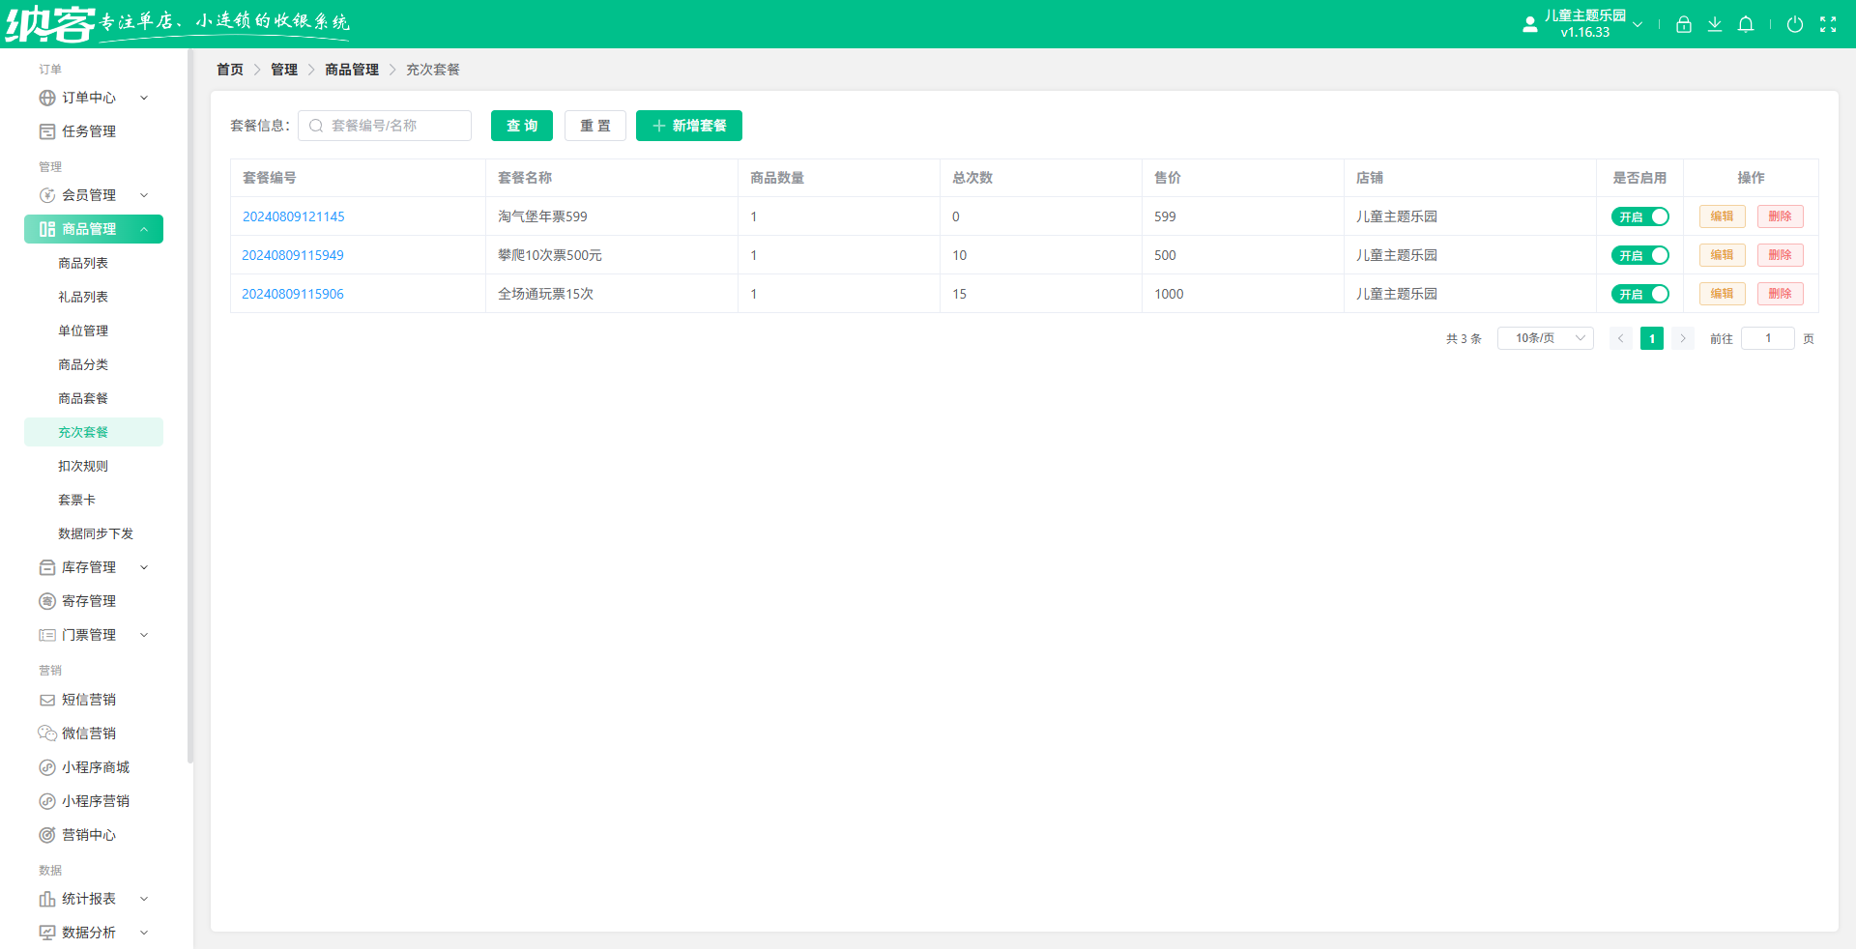Expand the 统计报表 menu chevron

click(144, 899)
